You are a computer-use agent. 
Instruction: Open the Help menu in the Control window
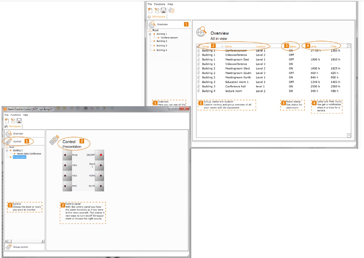25,115
